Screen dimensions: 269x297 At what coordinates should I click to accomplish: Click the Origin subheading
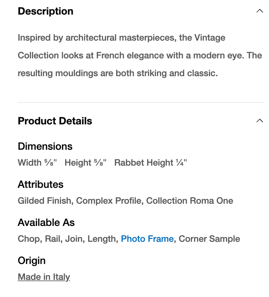[32, 261]
